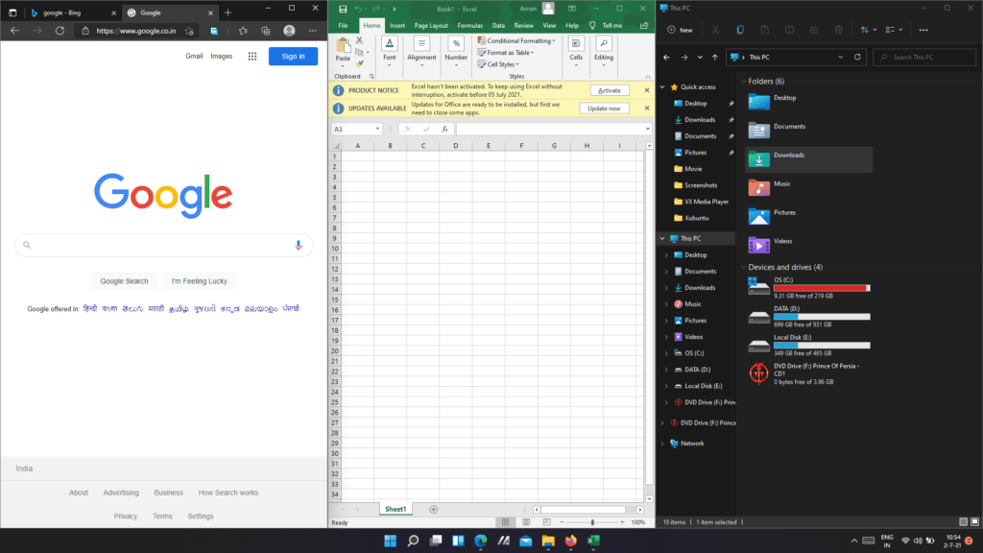Open the Windows Start button on taskbar

point(390,541)
